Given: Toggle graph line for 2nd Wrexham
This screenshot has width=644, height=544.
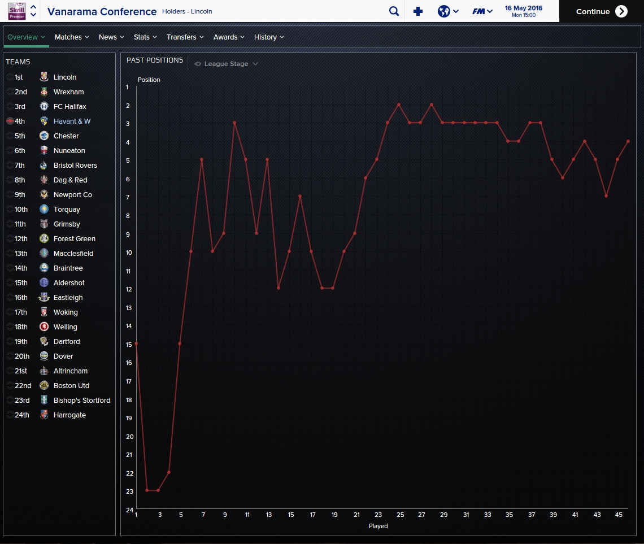Looking at the screenshot, I should (10, 92).
